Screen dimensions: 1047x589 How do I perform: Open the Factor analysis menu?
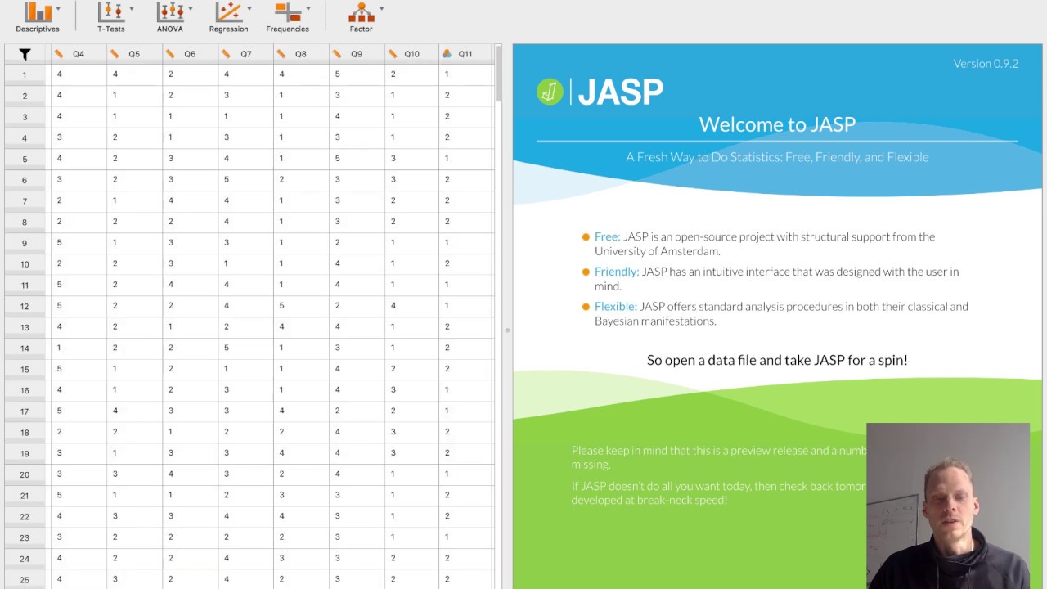point(362,17)
